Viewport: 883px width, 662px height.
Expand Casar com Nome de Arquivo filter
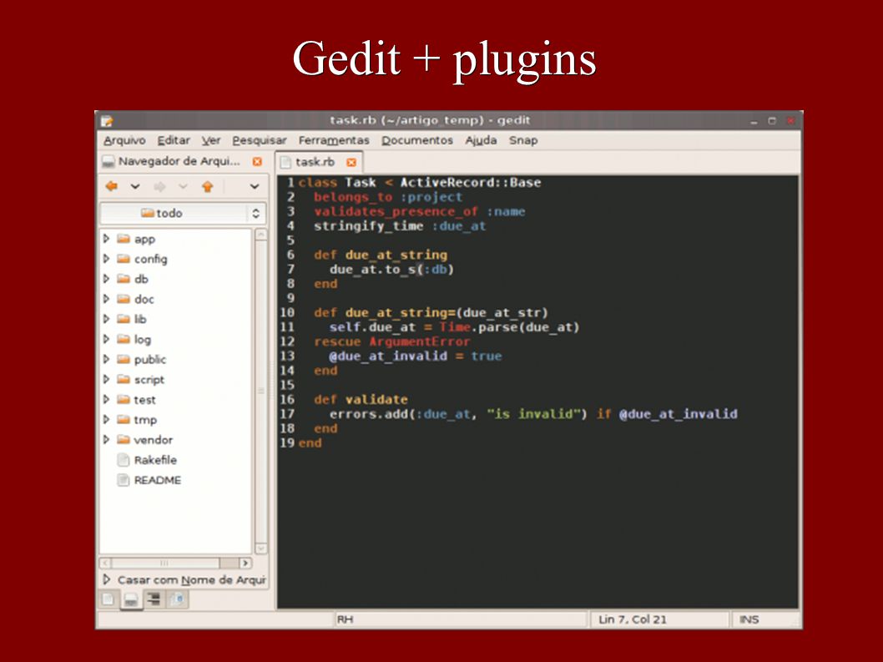tap(107, 579)
